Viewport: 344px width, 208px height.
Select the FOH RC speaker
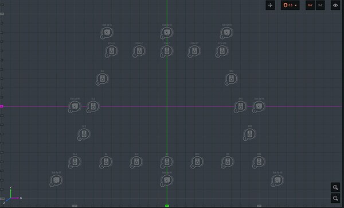(x=194, y=51)
